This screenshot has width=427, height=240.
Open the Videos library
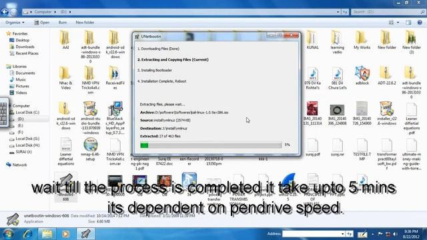pos(18,93)
